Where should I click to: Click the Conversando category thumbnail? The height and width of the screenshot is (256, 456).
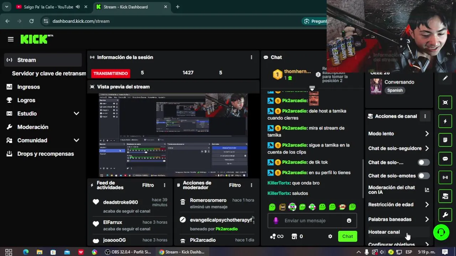(x=376, y=86)
